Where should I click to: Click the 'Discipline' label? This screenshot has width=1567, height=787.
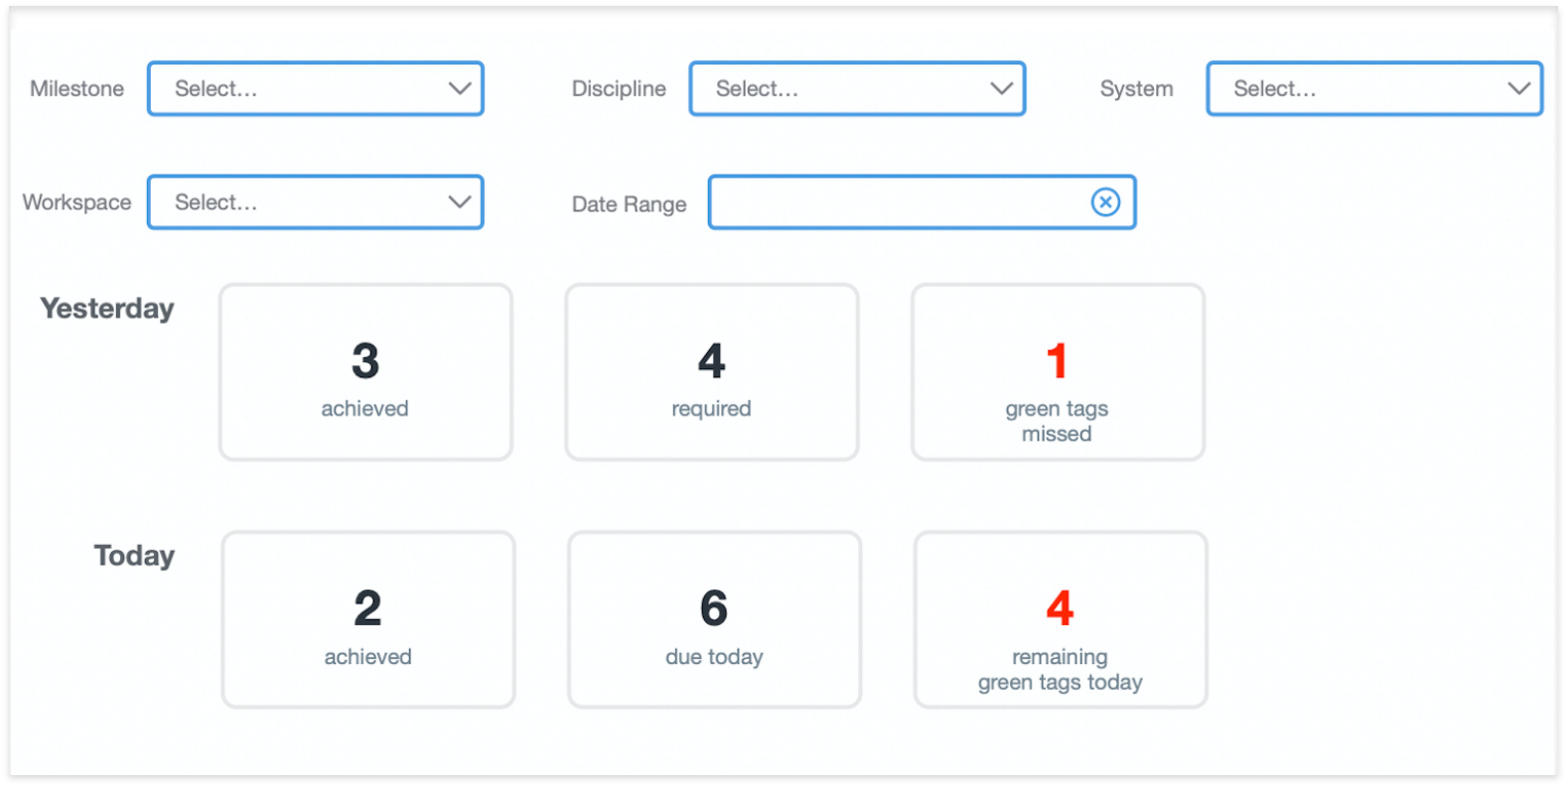tap(619, 89)
